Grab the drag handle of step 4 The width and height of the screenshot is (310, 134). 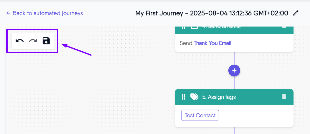184,27
